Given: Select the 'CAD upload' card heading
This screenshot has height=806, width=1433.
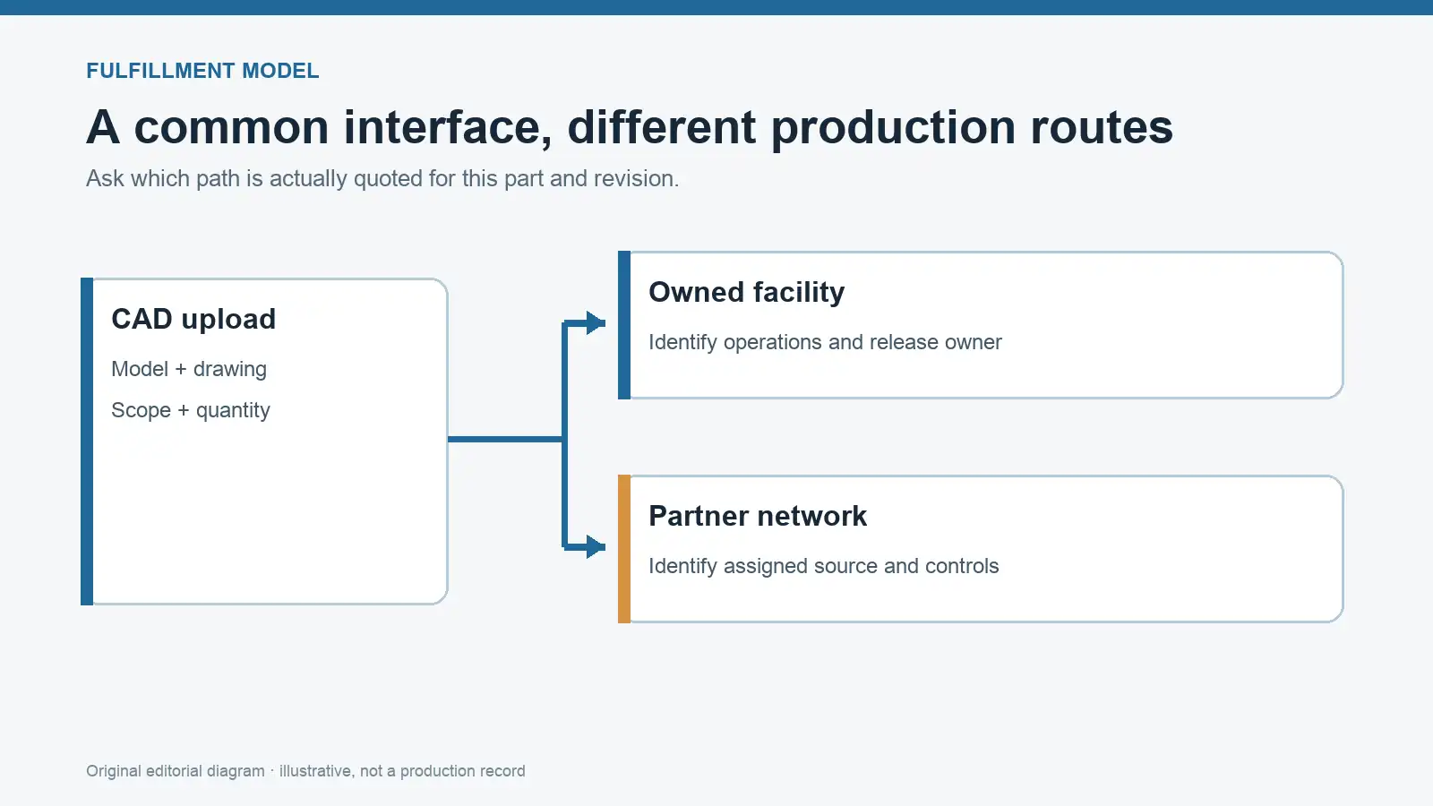Looking at the screenshot, I should click(x=193, y=319).
